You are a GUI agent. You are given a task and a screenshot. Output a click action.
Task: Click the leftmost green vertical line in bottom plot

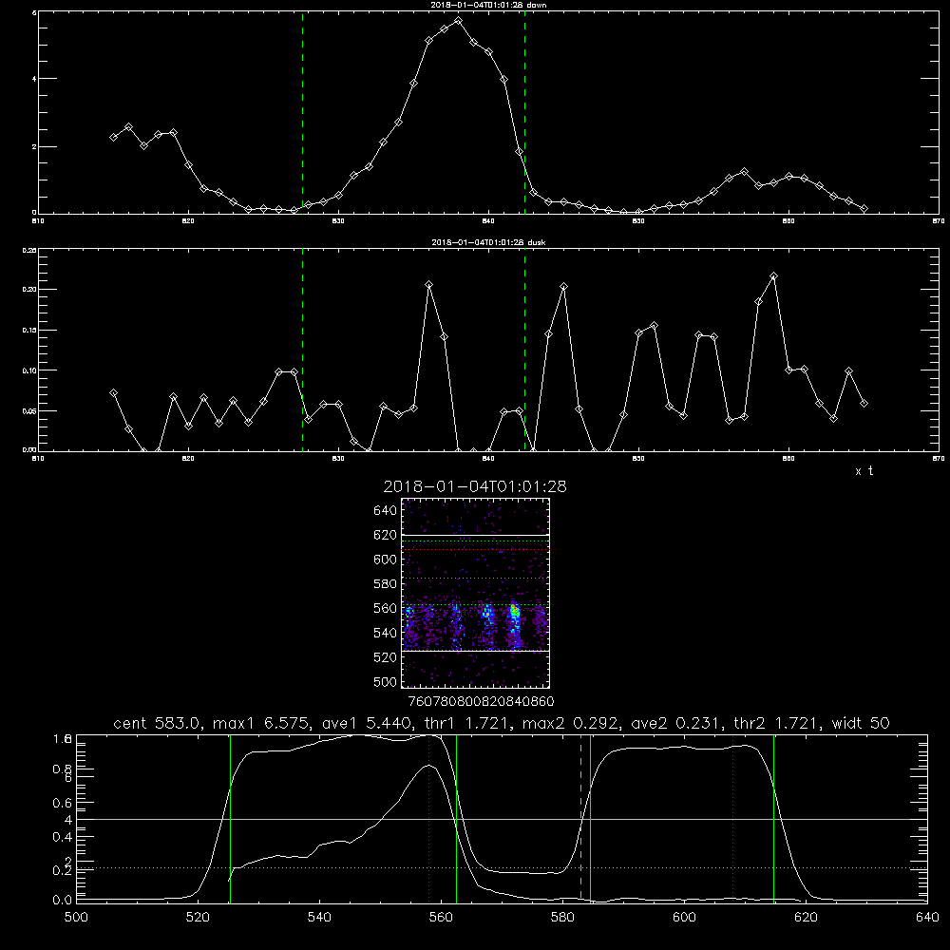click(230, 819)
